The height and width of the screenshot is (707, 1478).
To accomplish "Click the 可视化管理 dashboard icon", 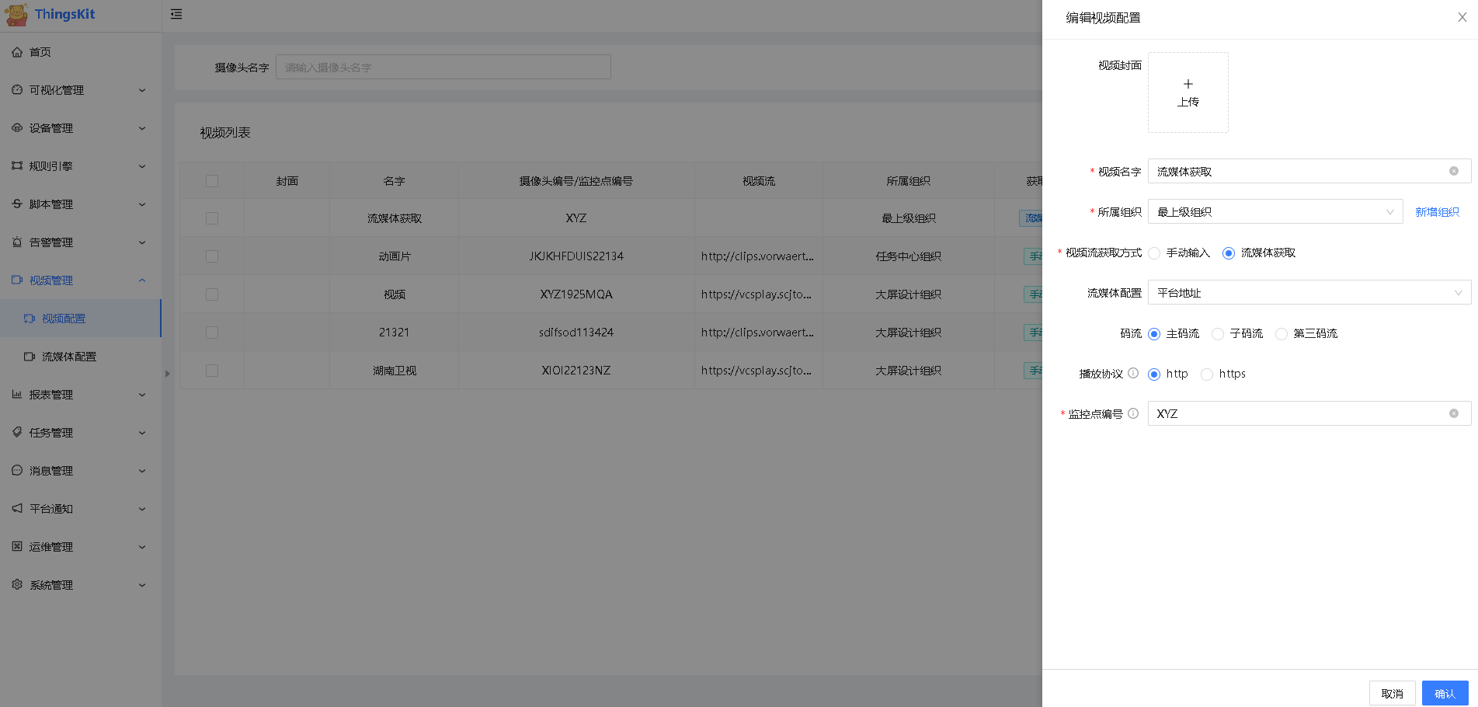I will [17, 90].
